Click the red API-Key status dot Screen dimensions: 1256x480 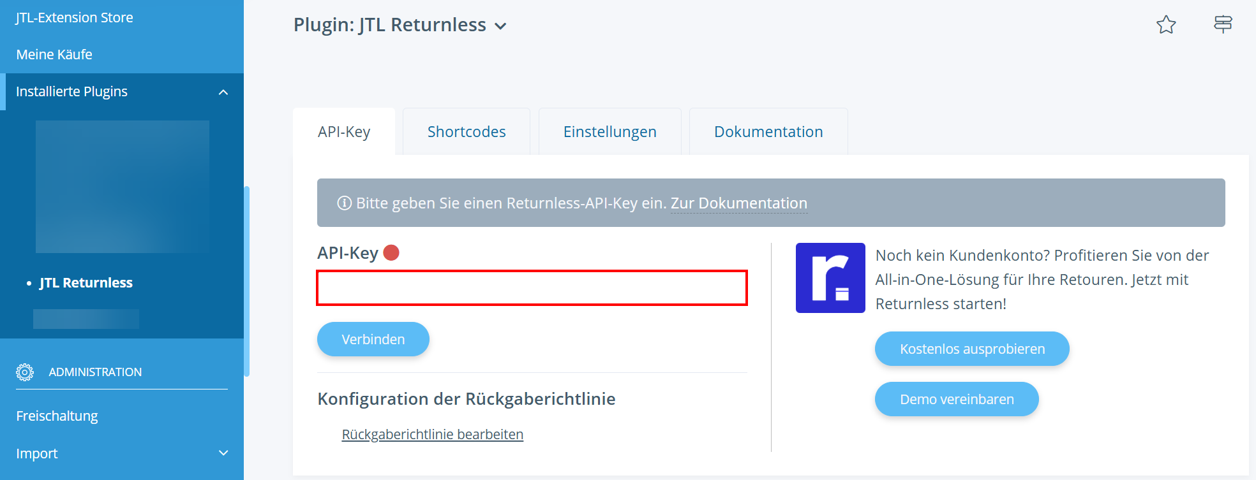(x=391, y=253)
